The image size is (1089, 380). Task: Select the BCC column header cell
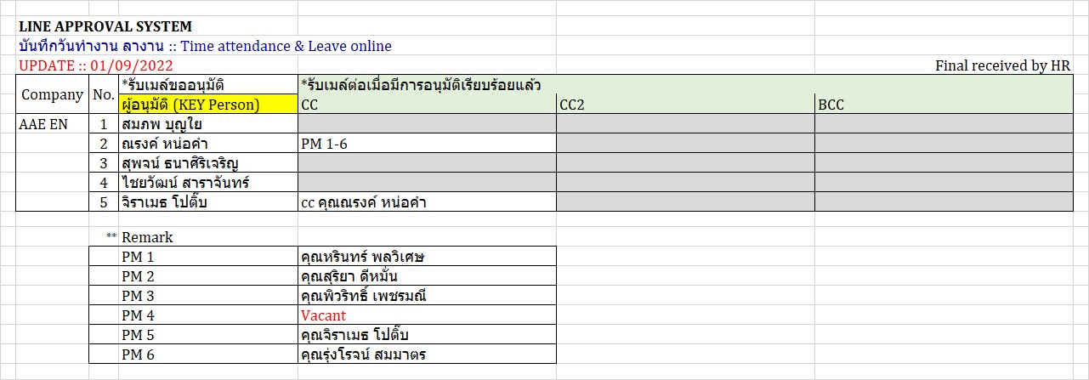coord(942,105)
